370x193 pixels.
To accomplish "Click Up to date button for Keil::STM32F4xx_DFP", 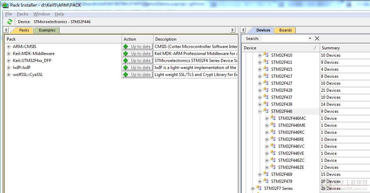I will pos(138,61).
